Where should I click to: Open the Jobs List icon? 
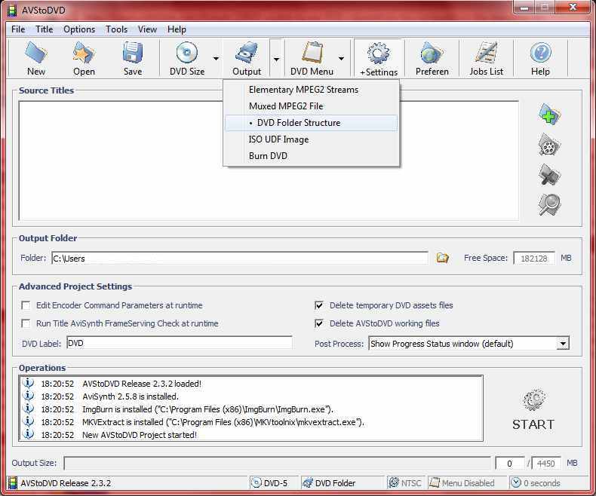click(486, 53)
